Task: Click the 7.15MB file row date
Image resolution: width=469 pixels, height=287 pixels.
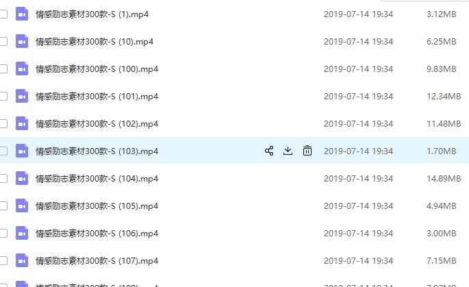Action: click(x=358, y=261)
